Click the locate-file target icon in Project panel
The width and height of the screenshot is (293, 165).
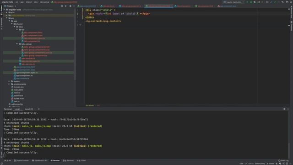tap(62, 6)
